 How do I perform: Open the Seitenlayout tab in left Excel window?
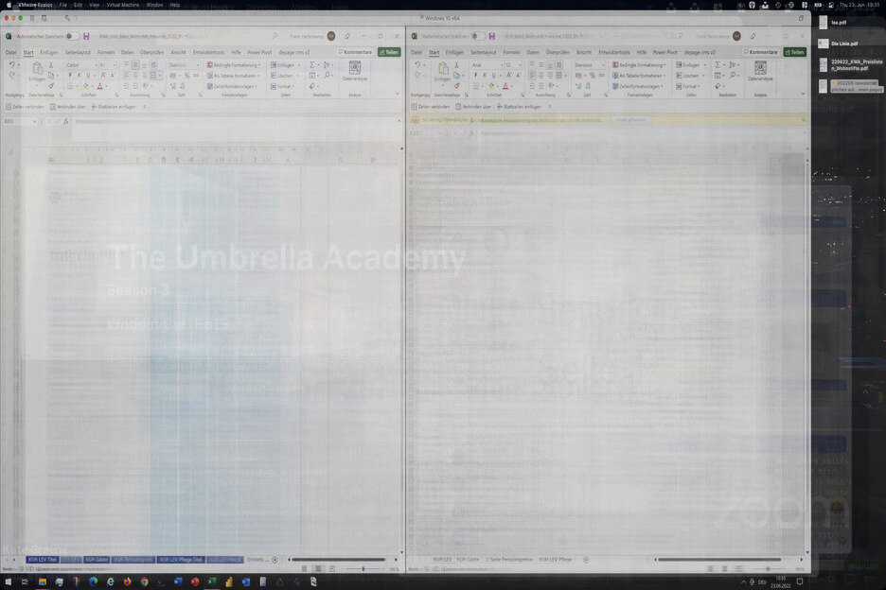click(78, 53)
